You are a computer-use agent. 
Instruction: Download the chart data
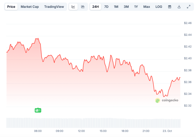pyautogui.click(x=179, y=7)
